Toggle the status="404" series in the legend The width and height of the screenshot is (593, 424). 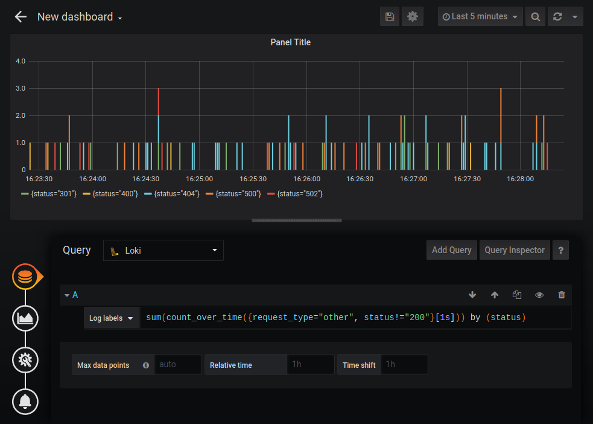(176, 194)
